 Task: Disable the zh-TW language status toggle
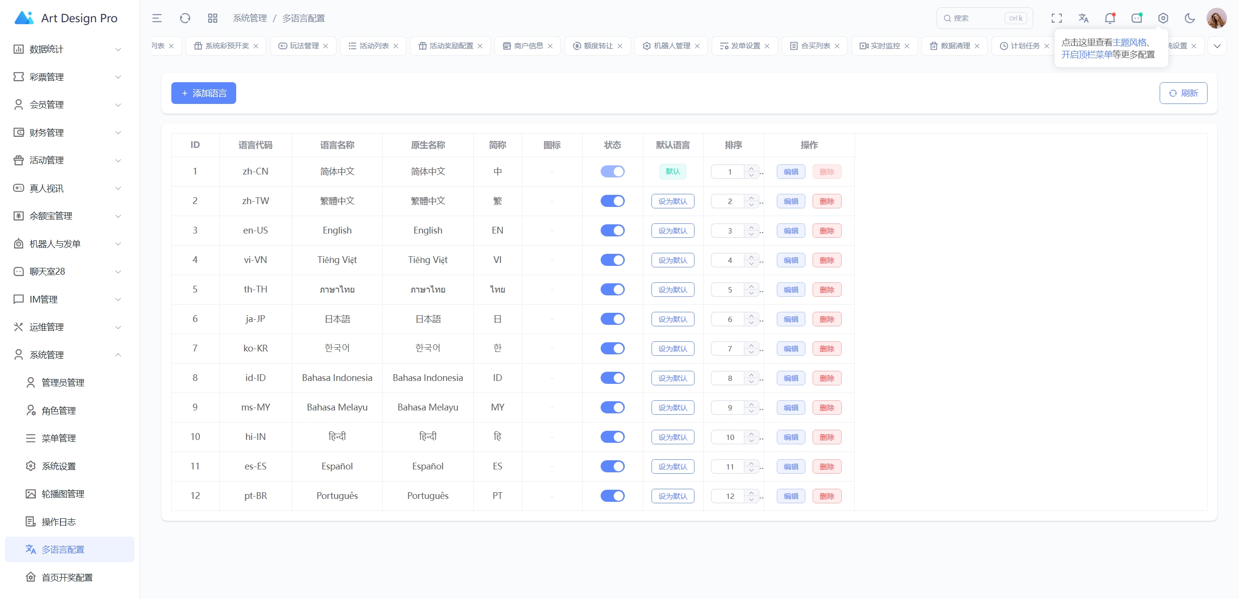point(612,201)
